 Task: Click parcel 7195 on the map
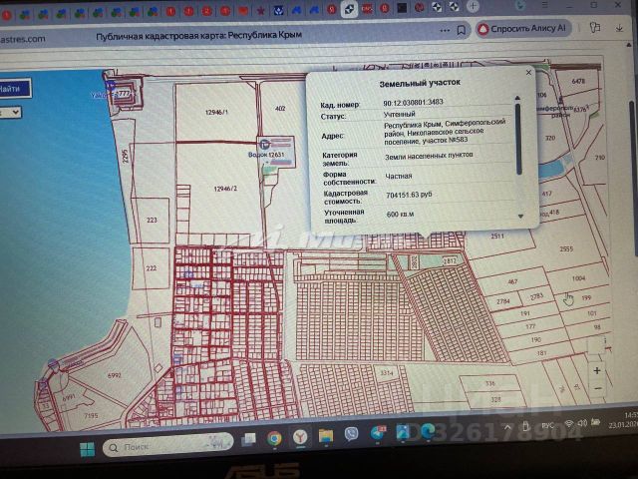(x=91, y=415)
